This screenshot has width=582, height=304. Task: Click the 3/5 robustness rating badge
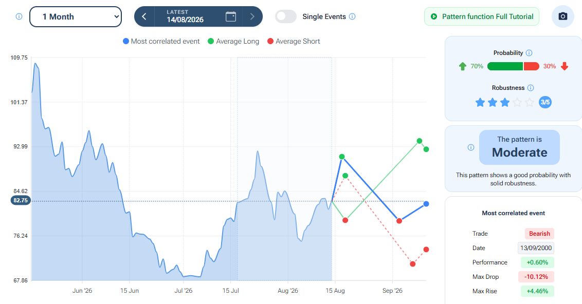click(x=545, y=102)
